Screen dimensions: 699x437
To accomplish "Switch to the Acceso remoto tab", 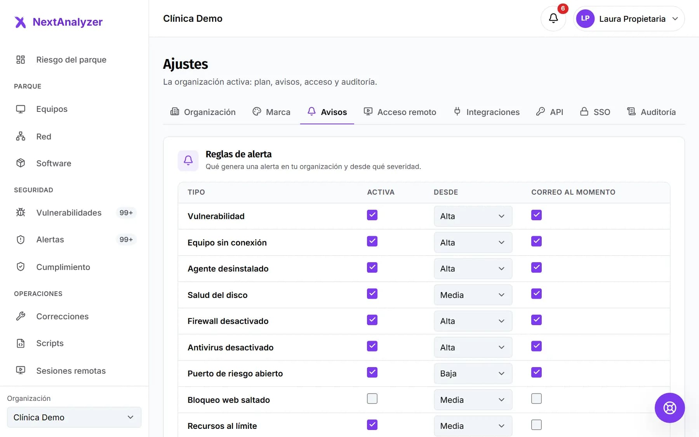I will [x=400, y=112].
